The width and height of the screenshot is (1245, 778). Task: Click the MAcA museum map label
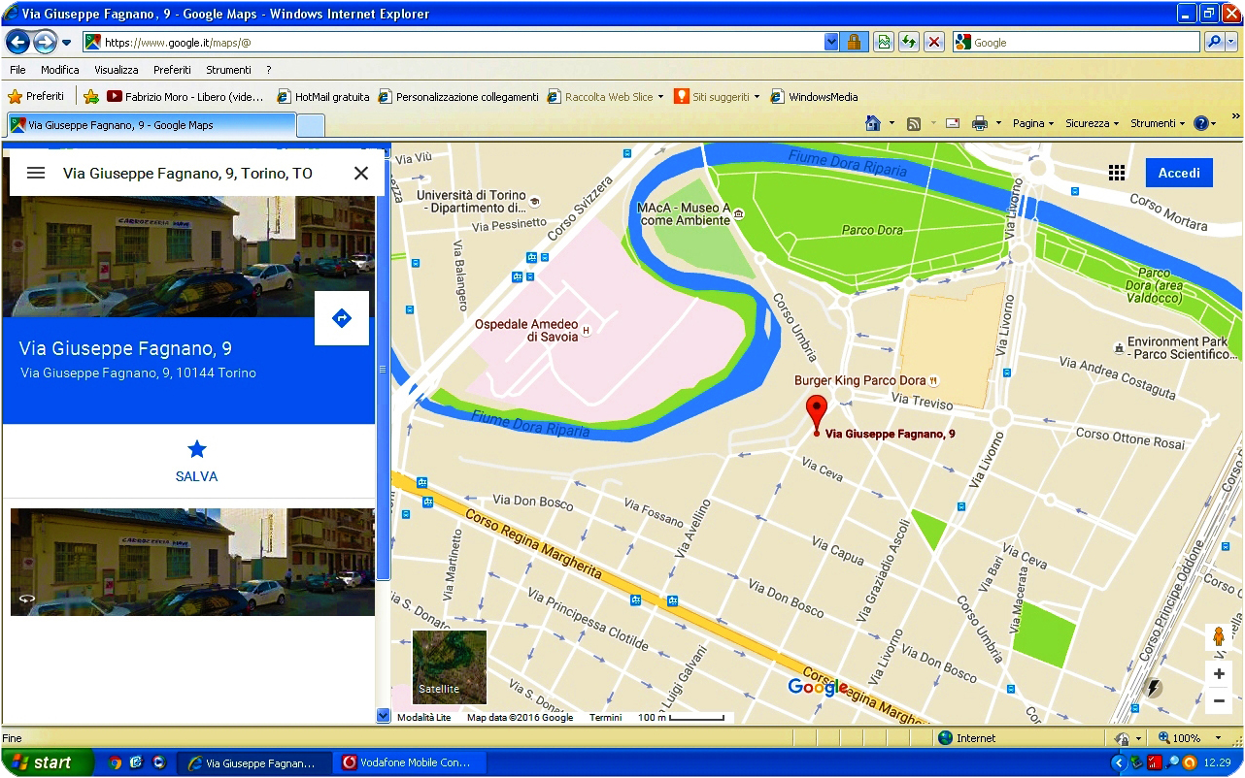click(x=684, y=214)
